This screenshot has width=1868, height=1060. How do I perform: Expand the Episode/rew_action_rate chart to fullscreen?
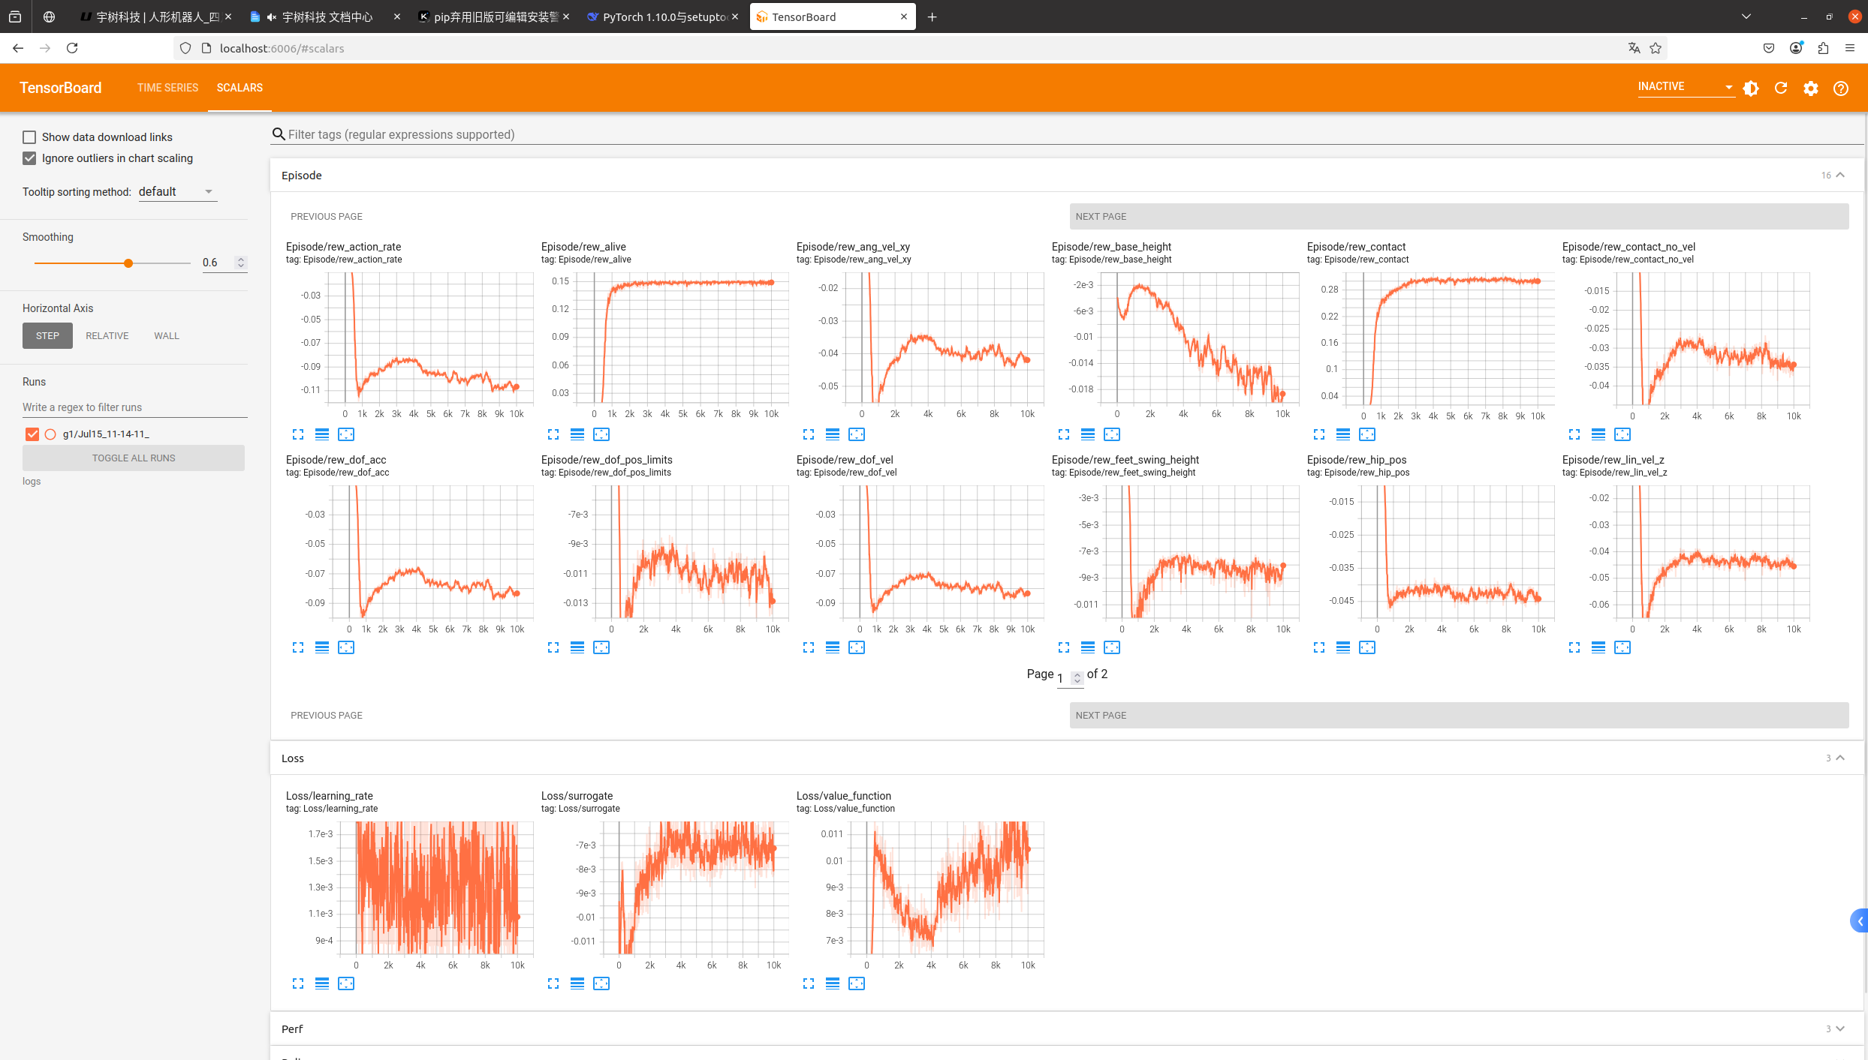[298, 434]
